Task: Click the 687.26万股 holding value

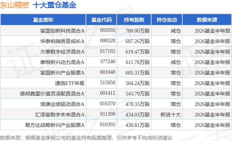Action: pyautogui.click(x=138, y=41)
